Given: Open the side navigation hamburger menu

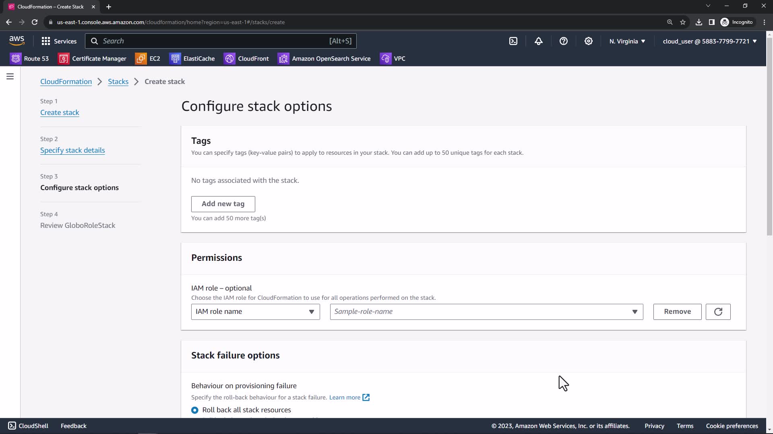Looking at the screenshot, I should coord(10,76).
